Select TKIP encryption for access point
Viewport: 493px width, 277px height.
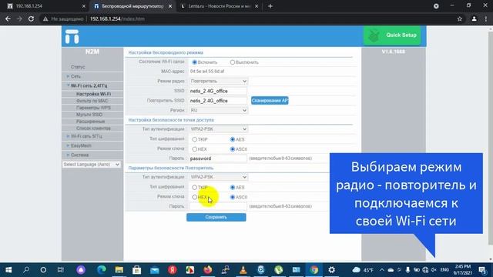point(194,139)
